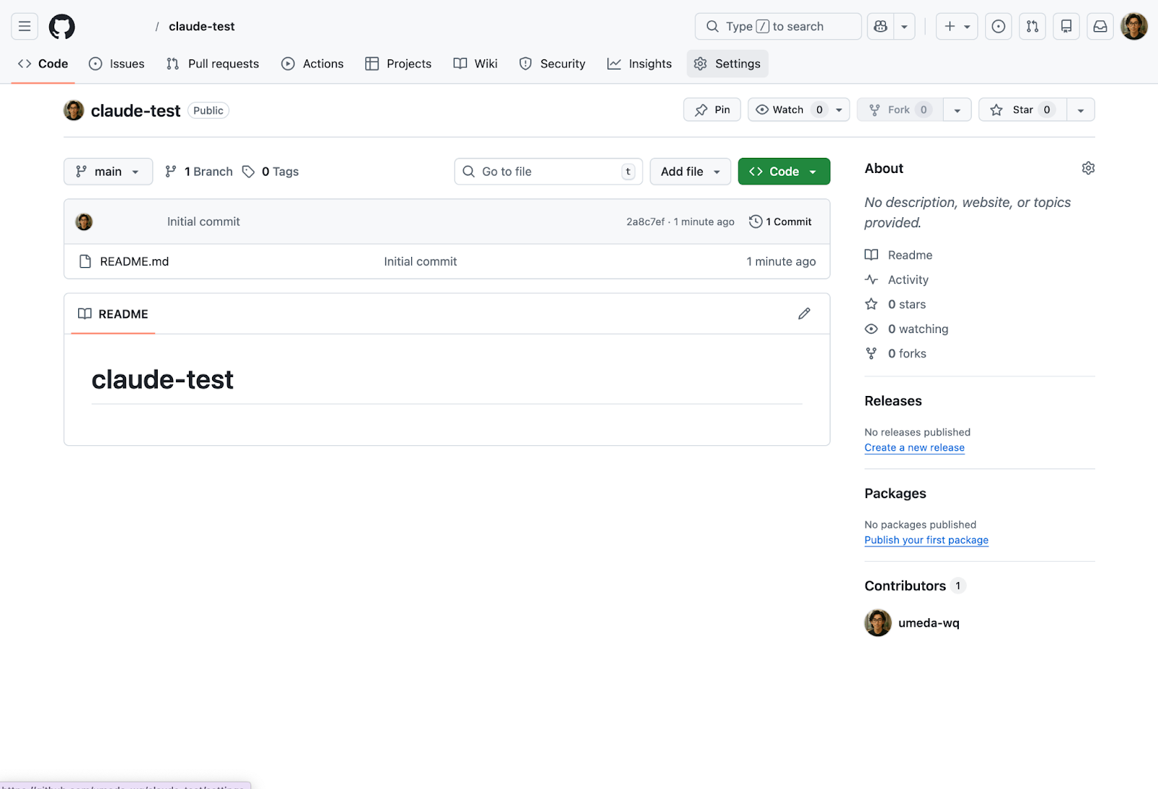Pin the claude-test repository
The image size is (1158, 789).
tap(712, 110)
